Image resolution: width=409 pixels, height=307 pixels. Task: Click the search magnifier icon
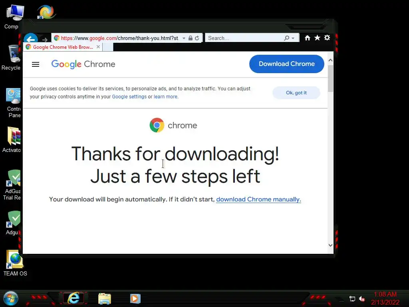pos(287,38)
